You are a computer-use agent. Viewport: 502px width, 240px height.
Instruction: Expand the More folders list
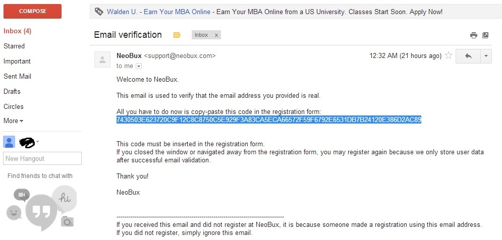tap(14, 121)
